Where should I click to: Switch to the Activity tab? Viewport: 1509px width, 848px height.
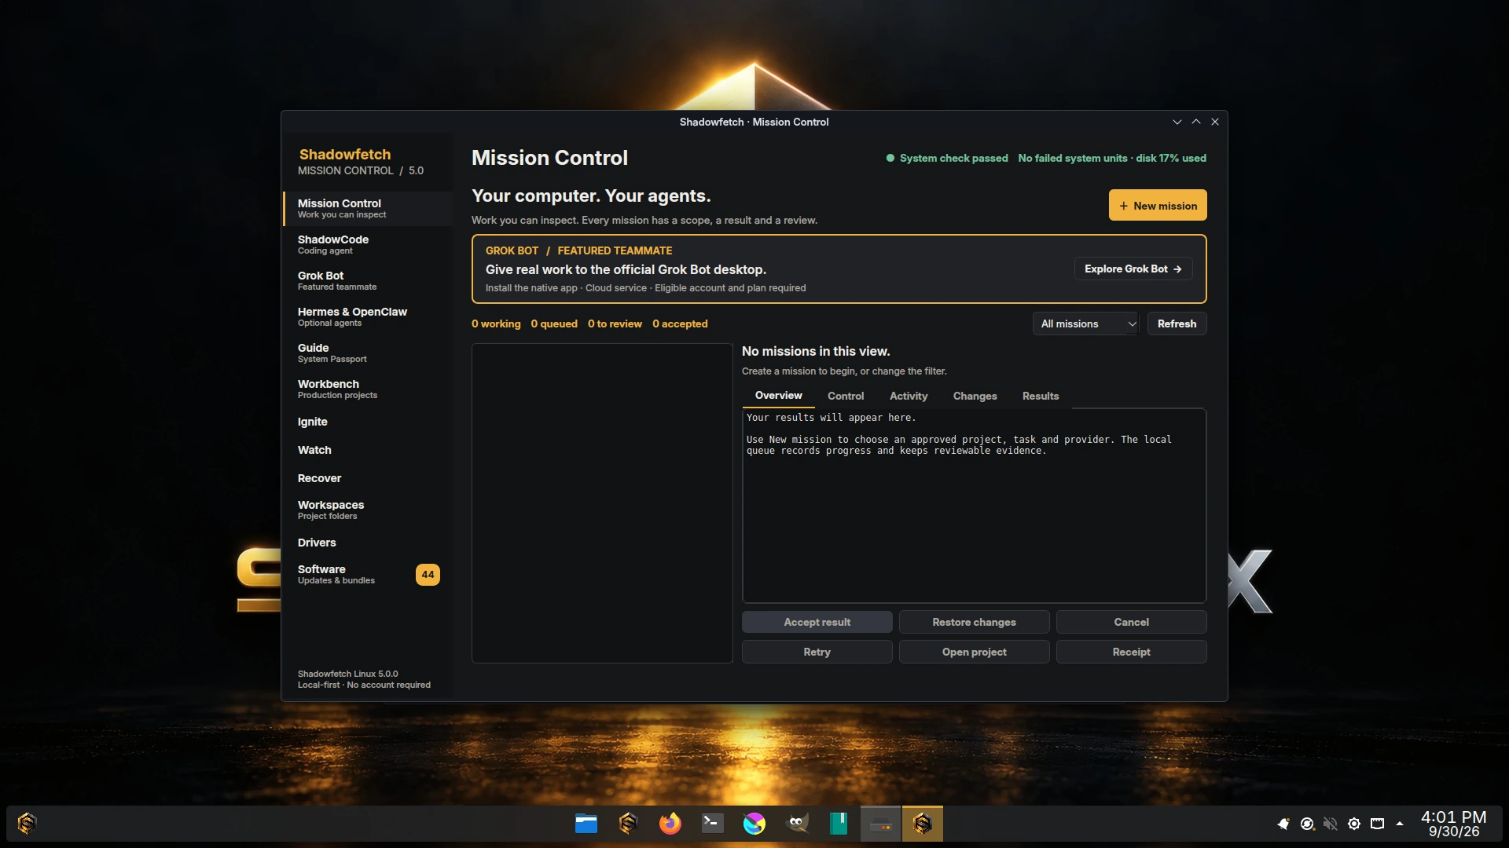pyautogui.click(x=909, y=396)
